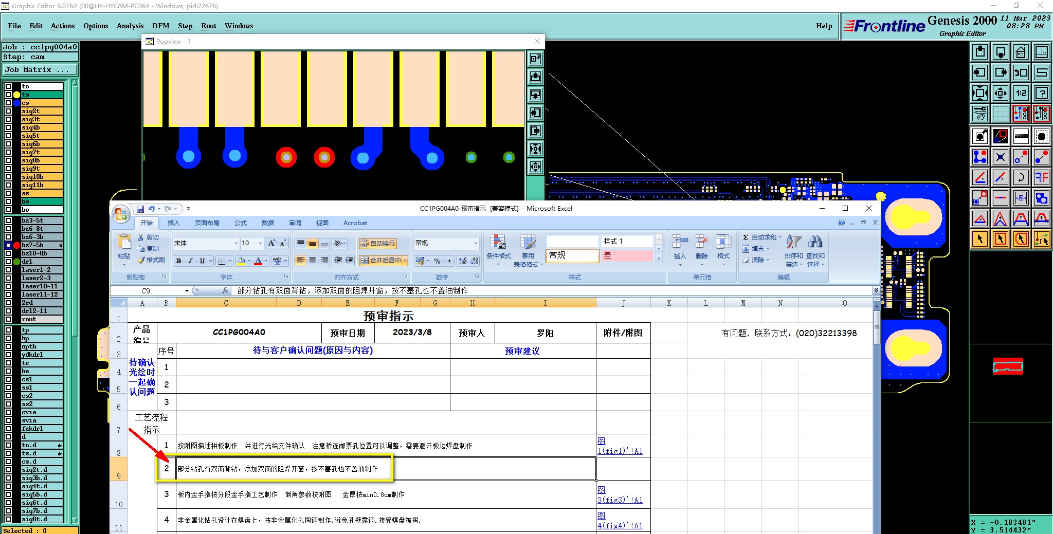Open the font size dropdown showing 10
Image resolution: width=1053 pixels, height=534 pixels.
tap(261, 243)
